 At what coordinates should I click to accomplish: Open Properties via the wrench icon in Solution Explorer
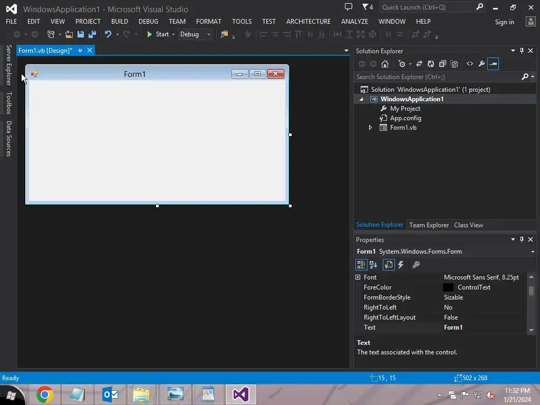[481, 64]
